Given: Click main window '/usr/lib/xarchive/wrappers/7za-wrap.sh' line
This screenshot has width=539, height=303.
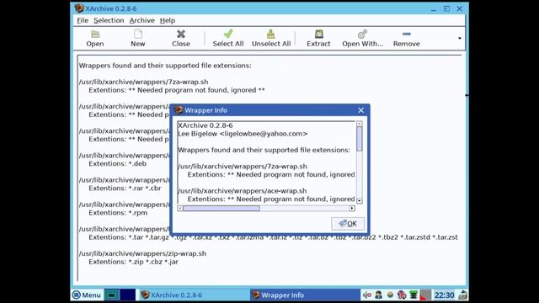Looking at the screenshot, I should 144,82.
